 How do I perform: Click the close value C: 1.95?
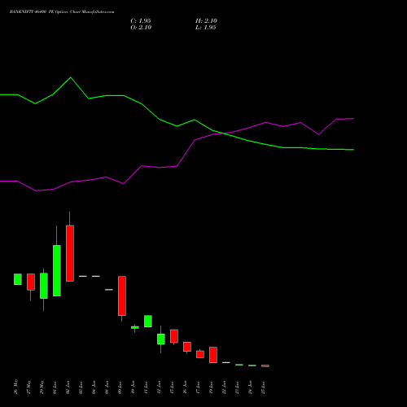click(x=141, y=21)
